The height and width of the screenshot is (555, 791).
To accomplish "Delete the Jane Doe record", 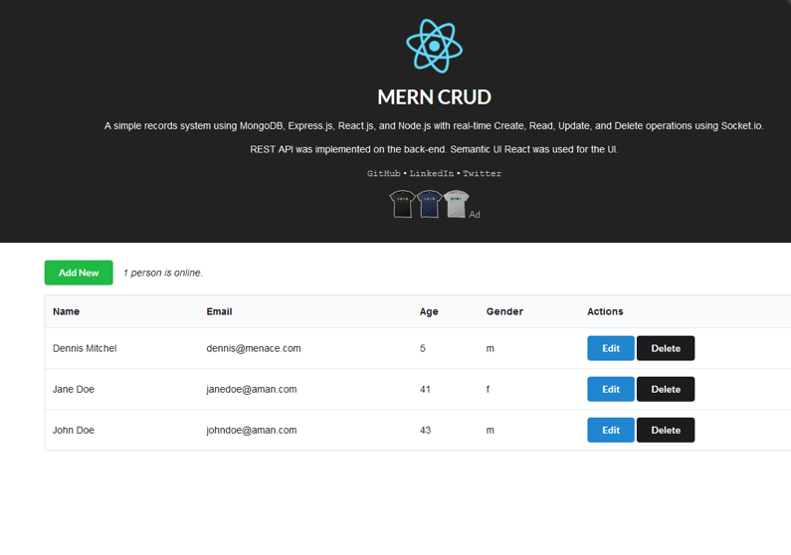I will click(x=666, y=389).
